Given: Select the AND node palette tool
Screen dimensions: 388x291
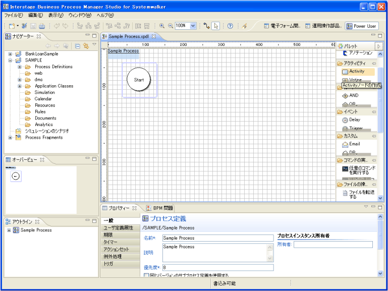Looking at the screenshot, I should coord(350,95).
